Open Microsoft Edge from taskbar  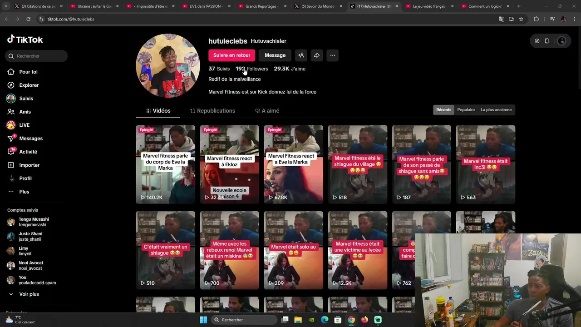tap(325, 320)
